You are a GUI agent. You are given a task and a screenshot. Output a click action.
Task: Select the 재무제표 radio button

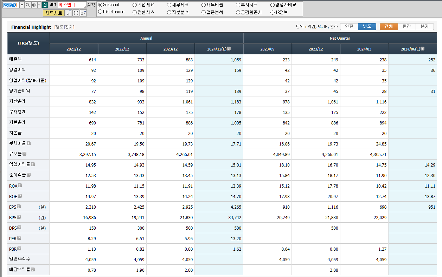coord(169,5)
